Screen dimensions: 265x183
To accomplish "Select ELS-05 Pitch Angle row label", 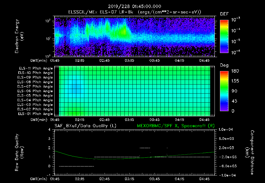I will pos(35,96).
